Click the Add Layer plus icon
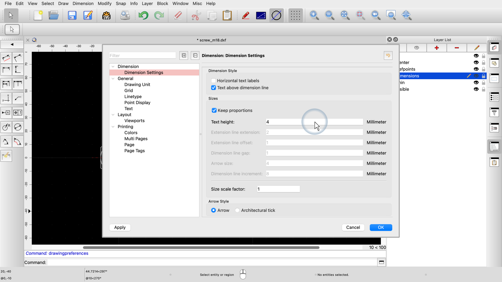 click(x=436, y=48)
